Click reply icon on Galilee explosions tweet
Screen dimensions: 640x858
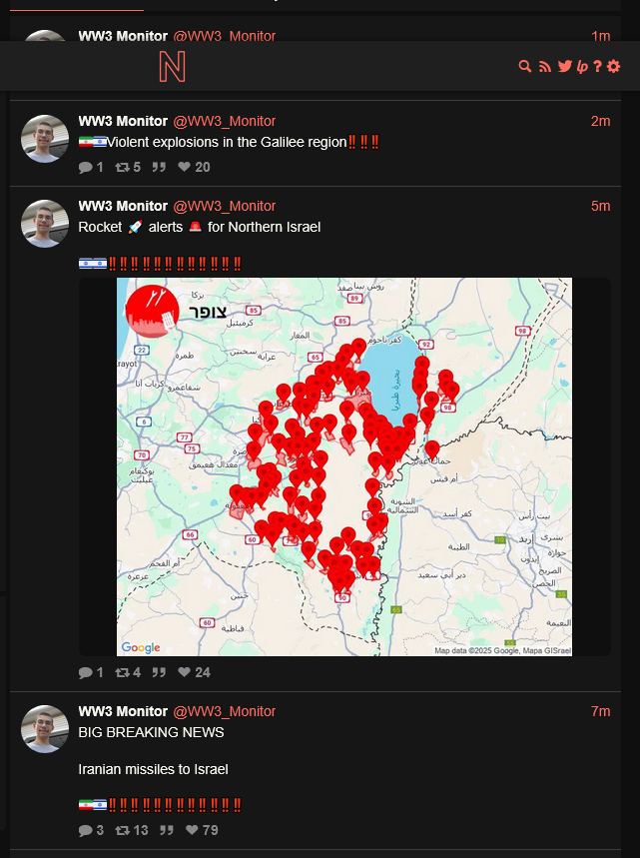(x=85, y=168)
